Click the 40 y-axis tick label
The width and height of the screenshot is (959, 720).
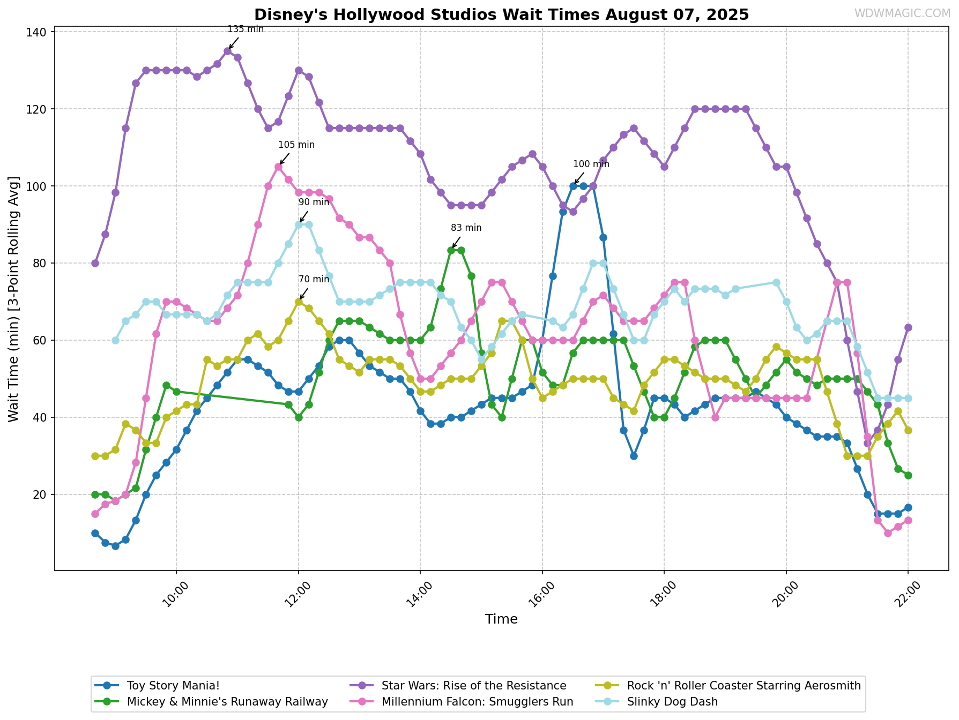pos(40,418)
